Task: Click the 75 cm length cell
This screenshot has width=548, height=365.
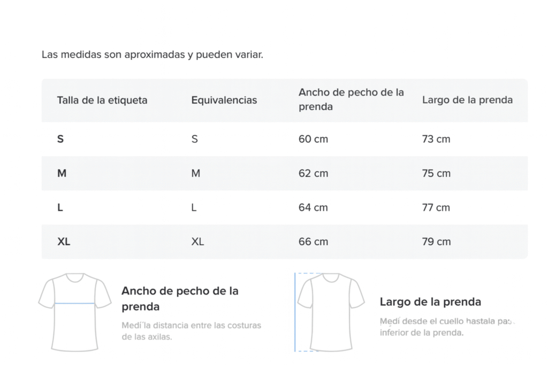Action: [x=436, y=173]
